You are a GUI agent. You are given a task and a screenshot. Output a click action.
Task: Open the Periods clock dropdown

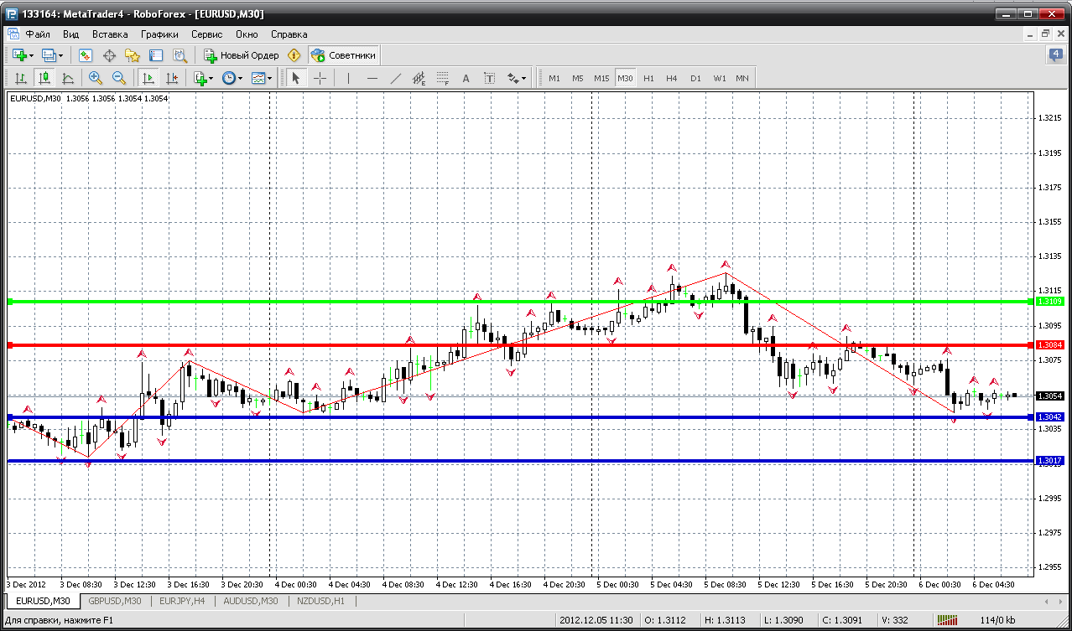coord(232,78)
